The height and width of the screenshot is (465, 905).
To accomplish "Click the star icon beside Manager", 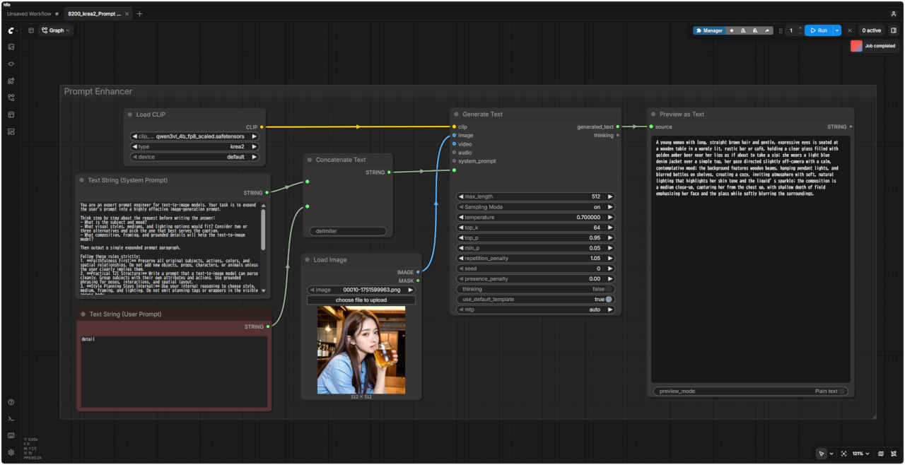I will 732,30.
